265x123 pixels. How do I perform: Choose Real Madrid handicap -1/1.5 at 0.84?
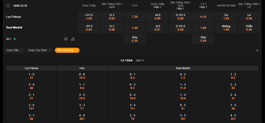(x=89, y=28)
